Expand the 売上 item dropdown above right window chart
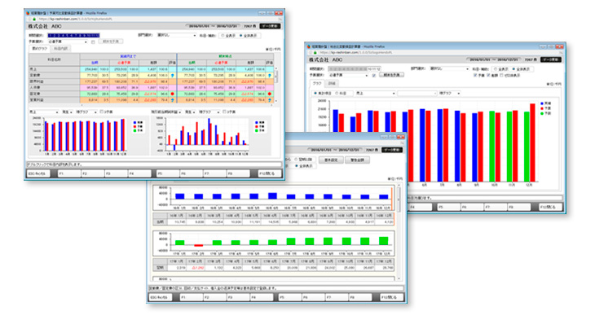The image size is (595, 320). 375,94
